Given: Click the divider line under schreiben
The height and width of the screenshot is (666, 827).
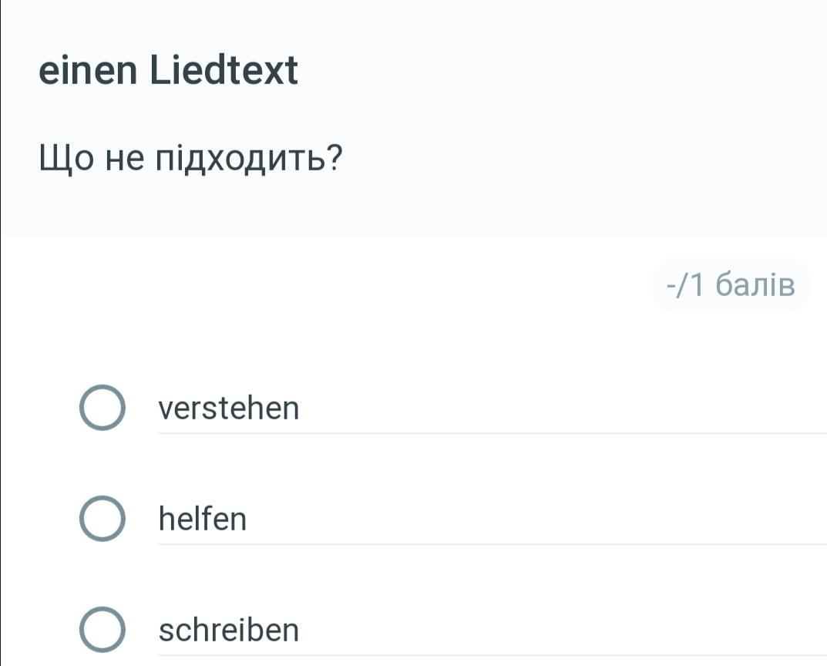Looking at the screenshot, I should point(492,655).
